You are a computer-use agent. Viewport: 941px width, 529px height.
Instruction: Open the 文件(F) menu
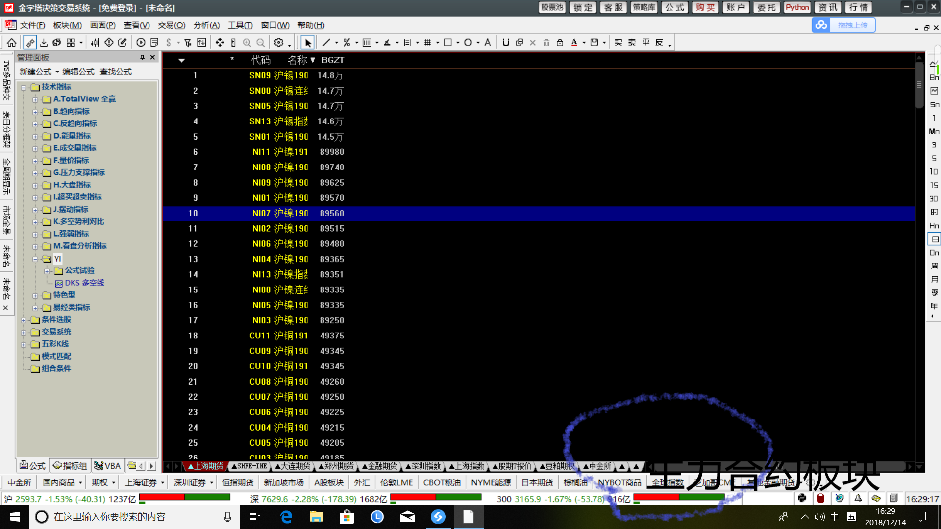[x=32, y=25]
